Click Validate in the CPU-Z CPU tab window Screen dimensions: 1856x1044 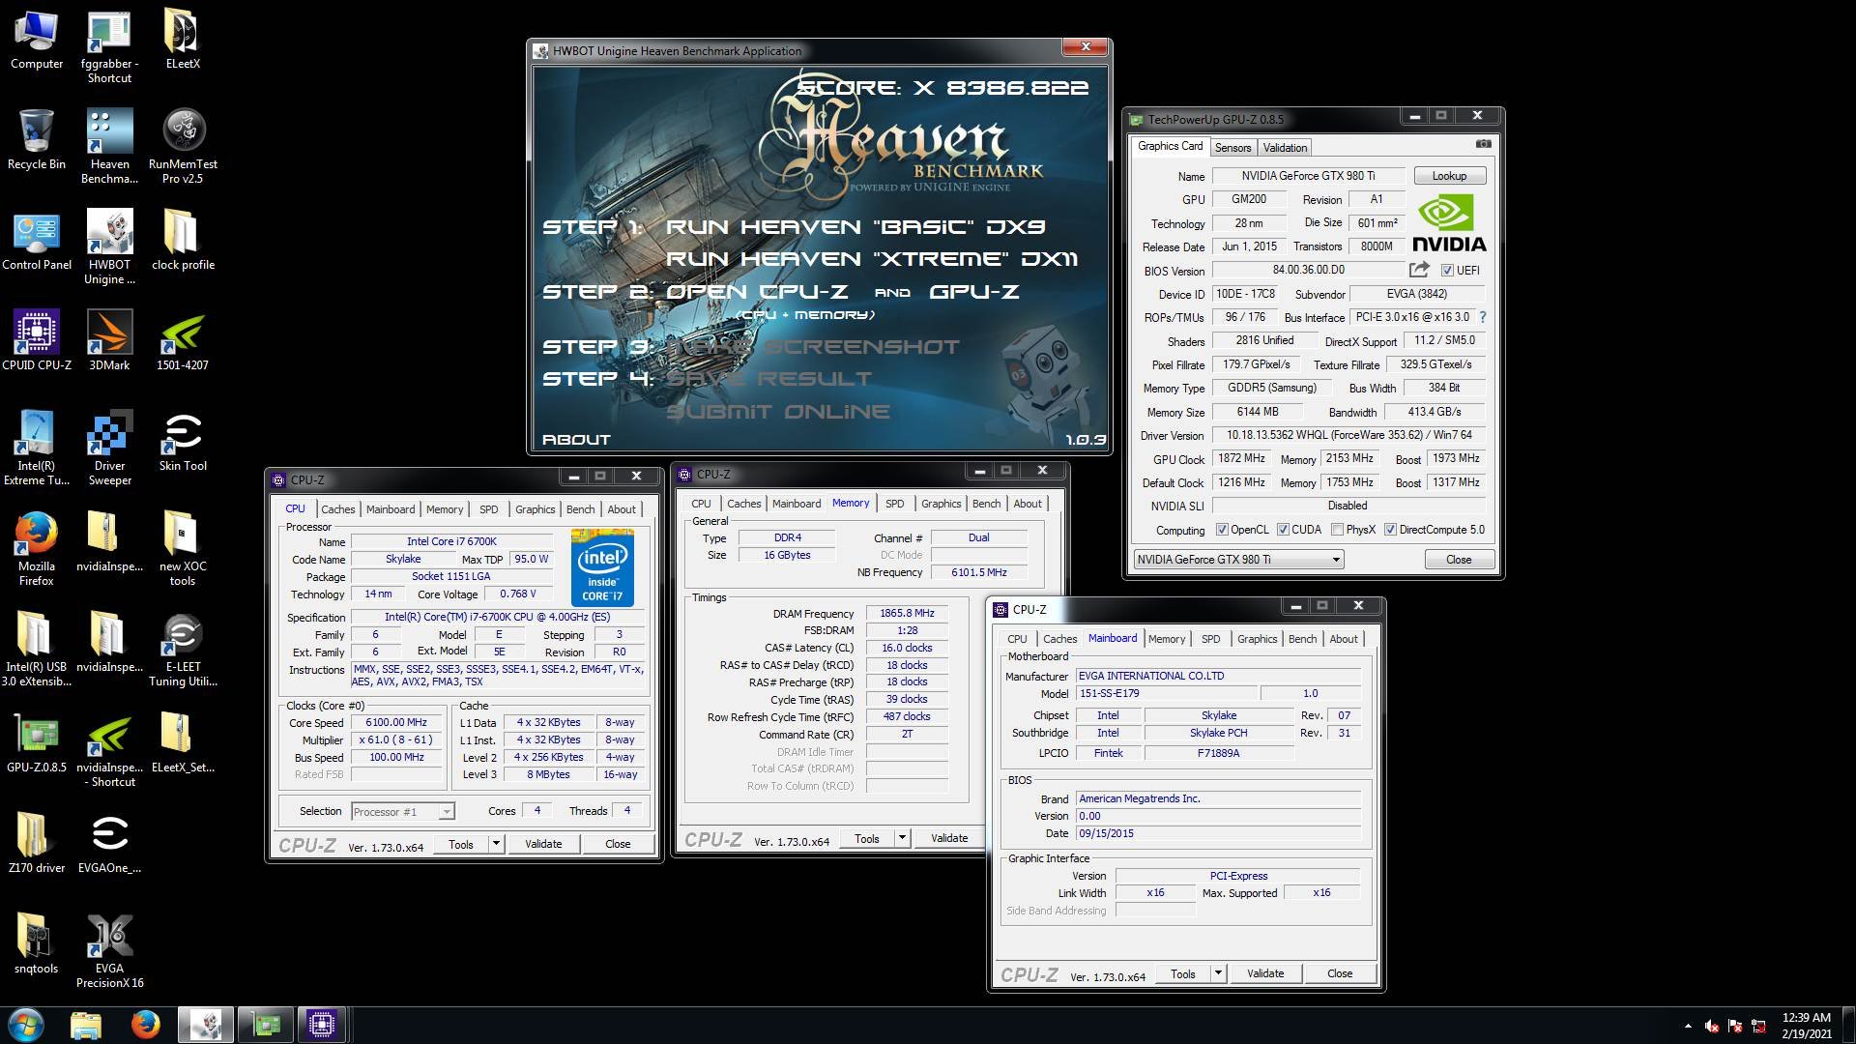pyautogui.click(x=543, y=844)
